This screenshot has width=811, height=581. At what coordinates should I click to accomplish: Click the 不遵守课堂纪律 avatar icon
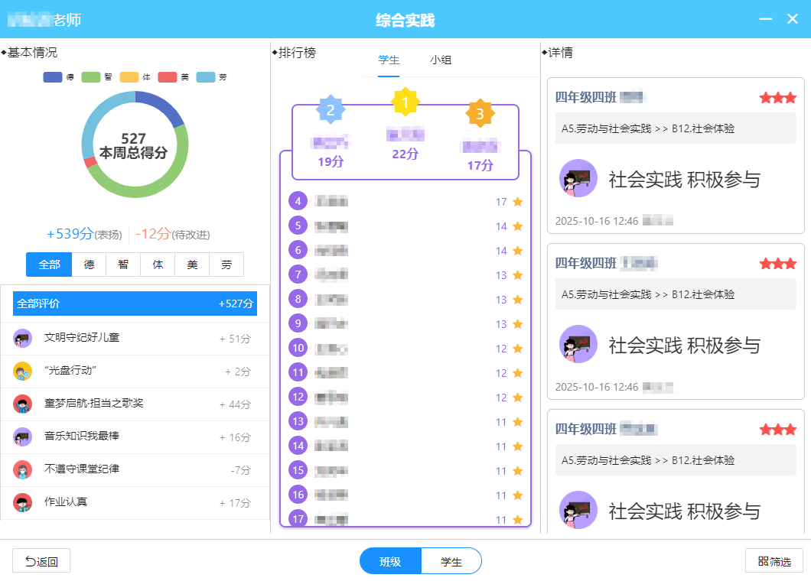point(23,469)
